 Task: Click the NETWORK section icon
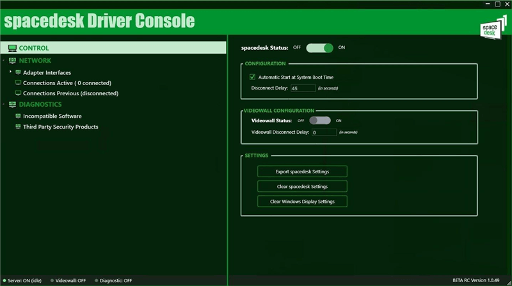tap(12, 61)
